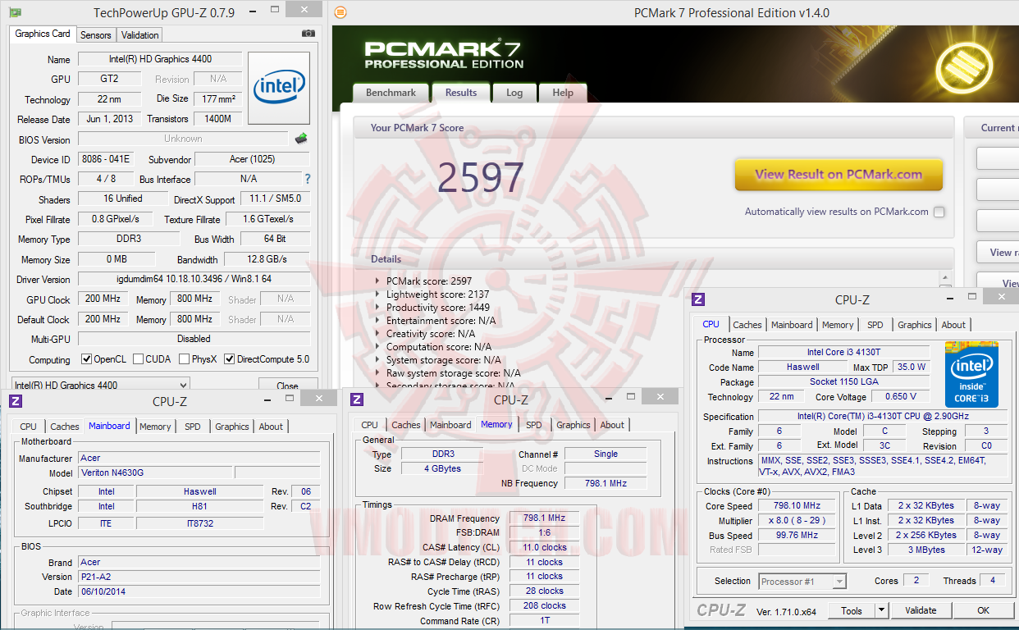This screenshot has width=1019, height=630.
Task: Toggle the CUDA checkbox in GPU-Z
Action: click(138, 359)
